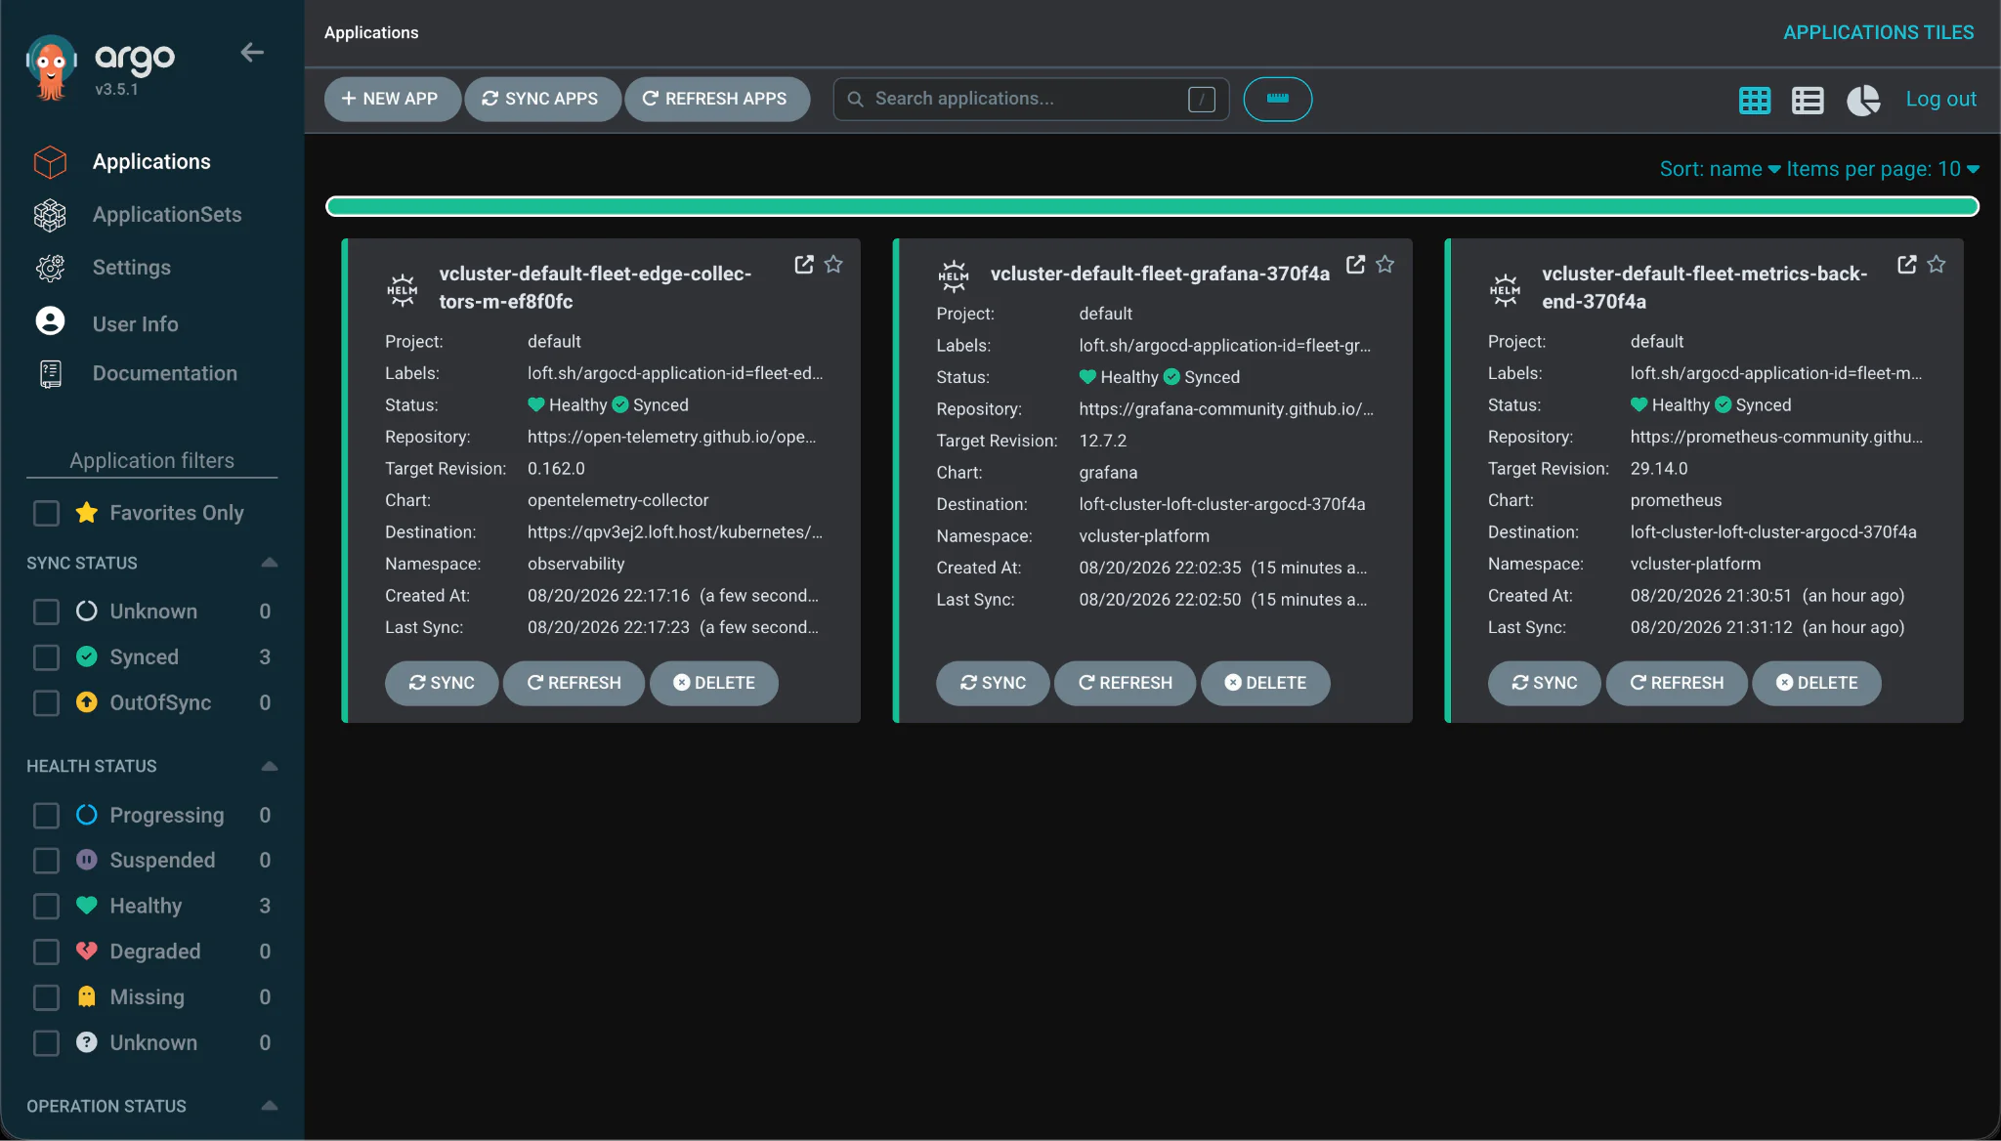Favorite the edge-collectors app star
The width and height of the screenshot is (2001, 1141).
click(x=833, y=265)
